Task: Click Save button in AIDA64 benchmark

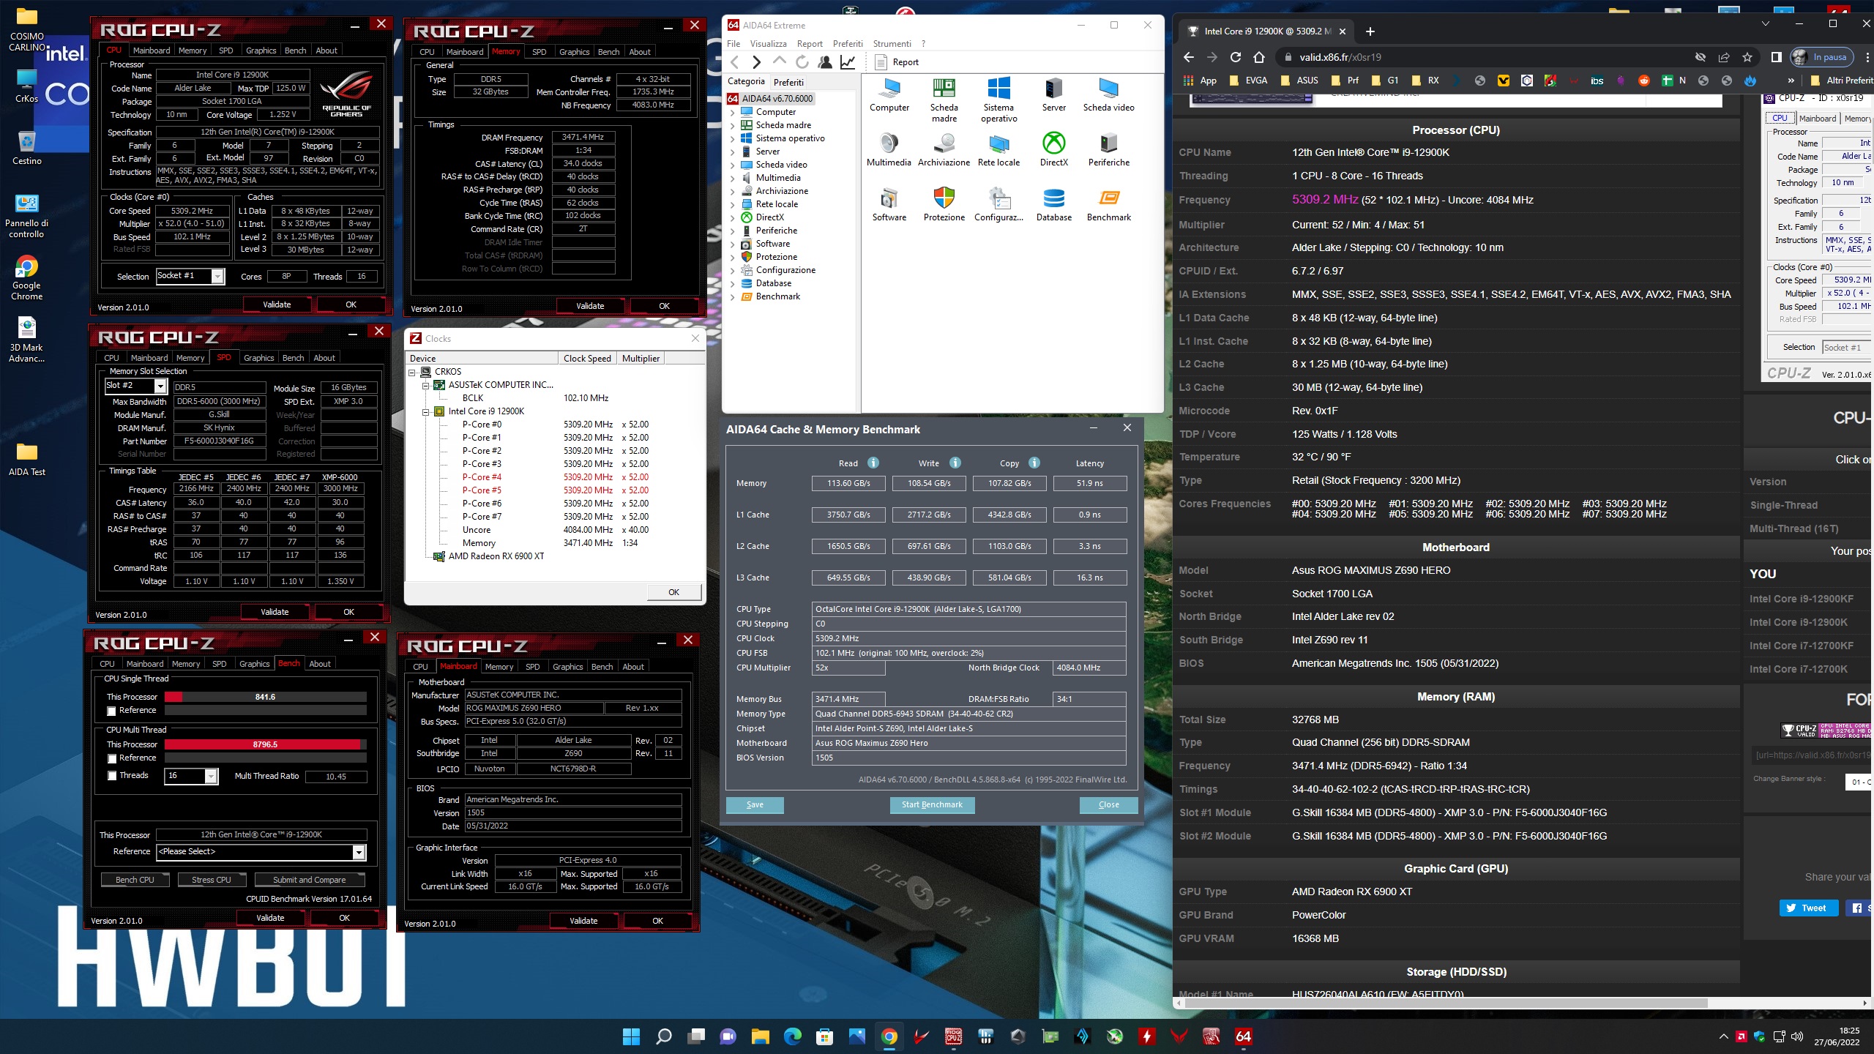Action: [755, 804]
